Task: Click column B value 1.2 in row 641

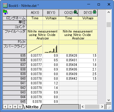Action: [51, 83]
